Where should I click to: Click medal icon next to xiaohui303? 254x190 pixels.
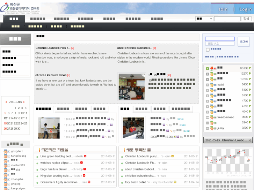tap(6, 165)
